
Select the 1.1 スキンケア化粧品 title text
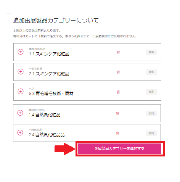49,54
